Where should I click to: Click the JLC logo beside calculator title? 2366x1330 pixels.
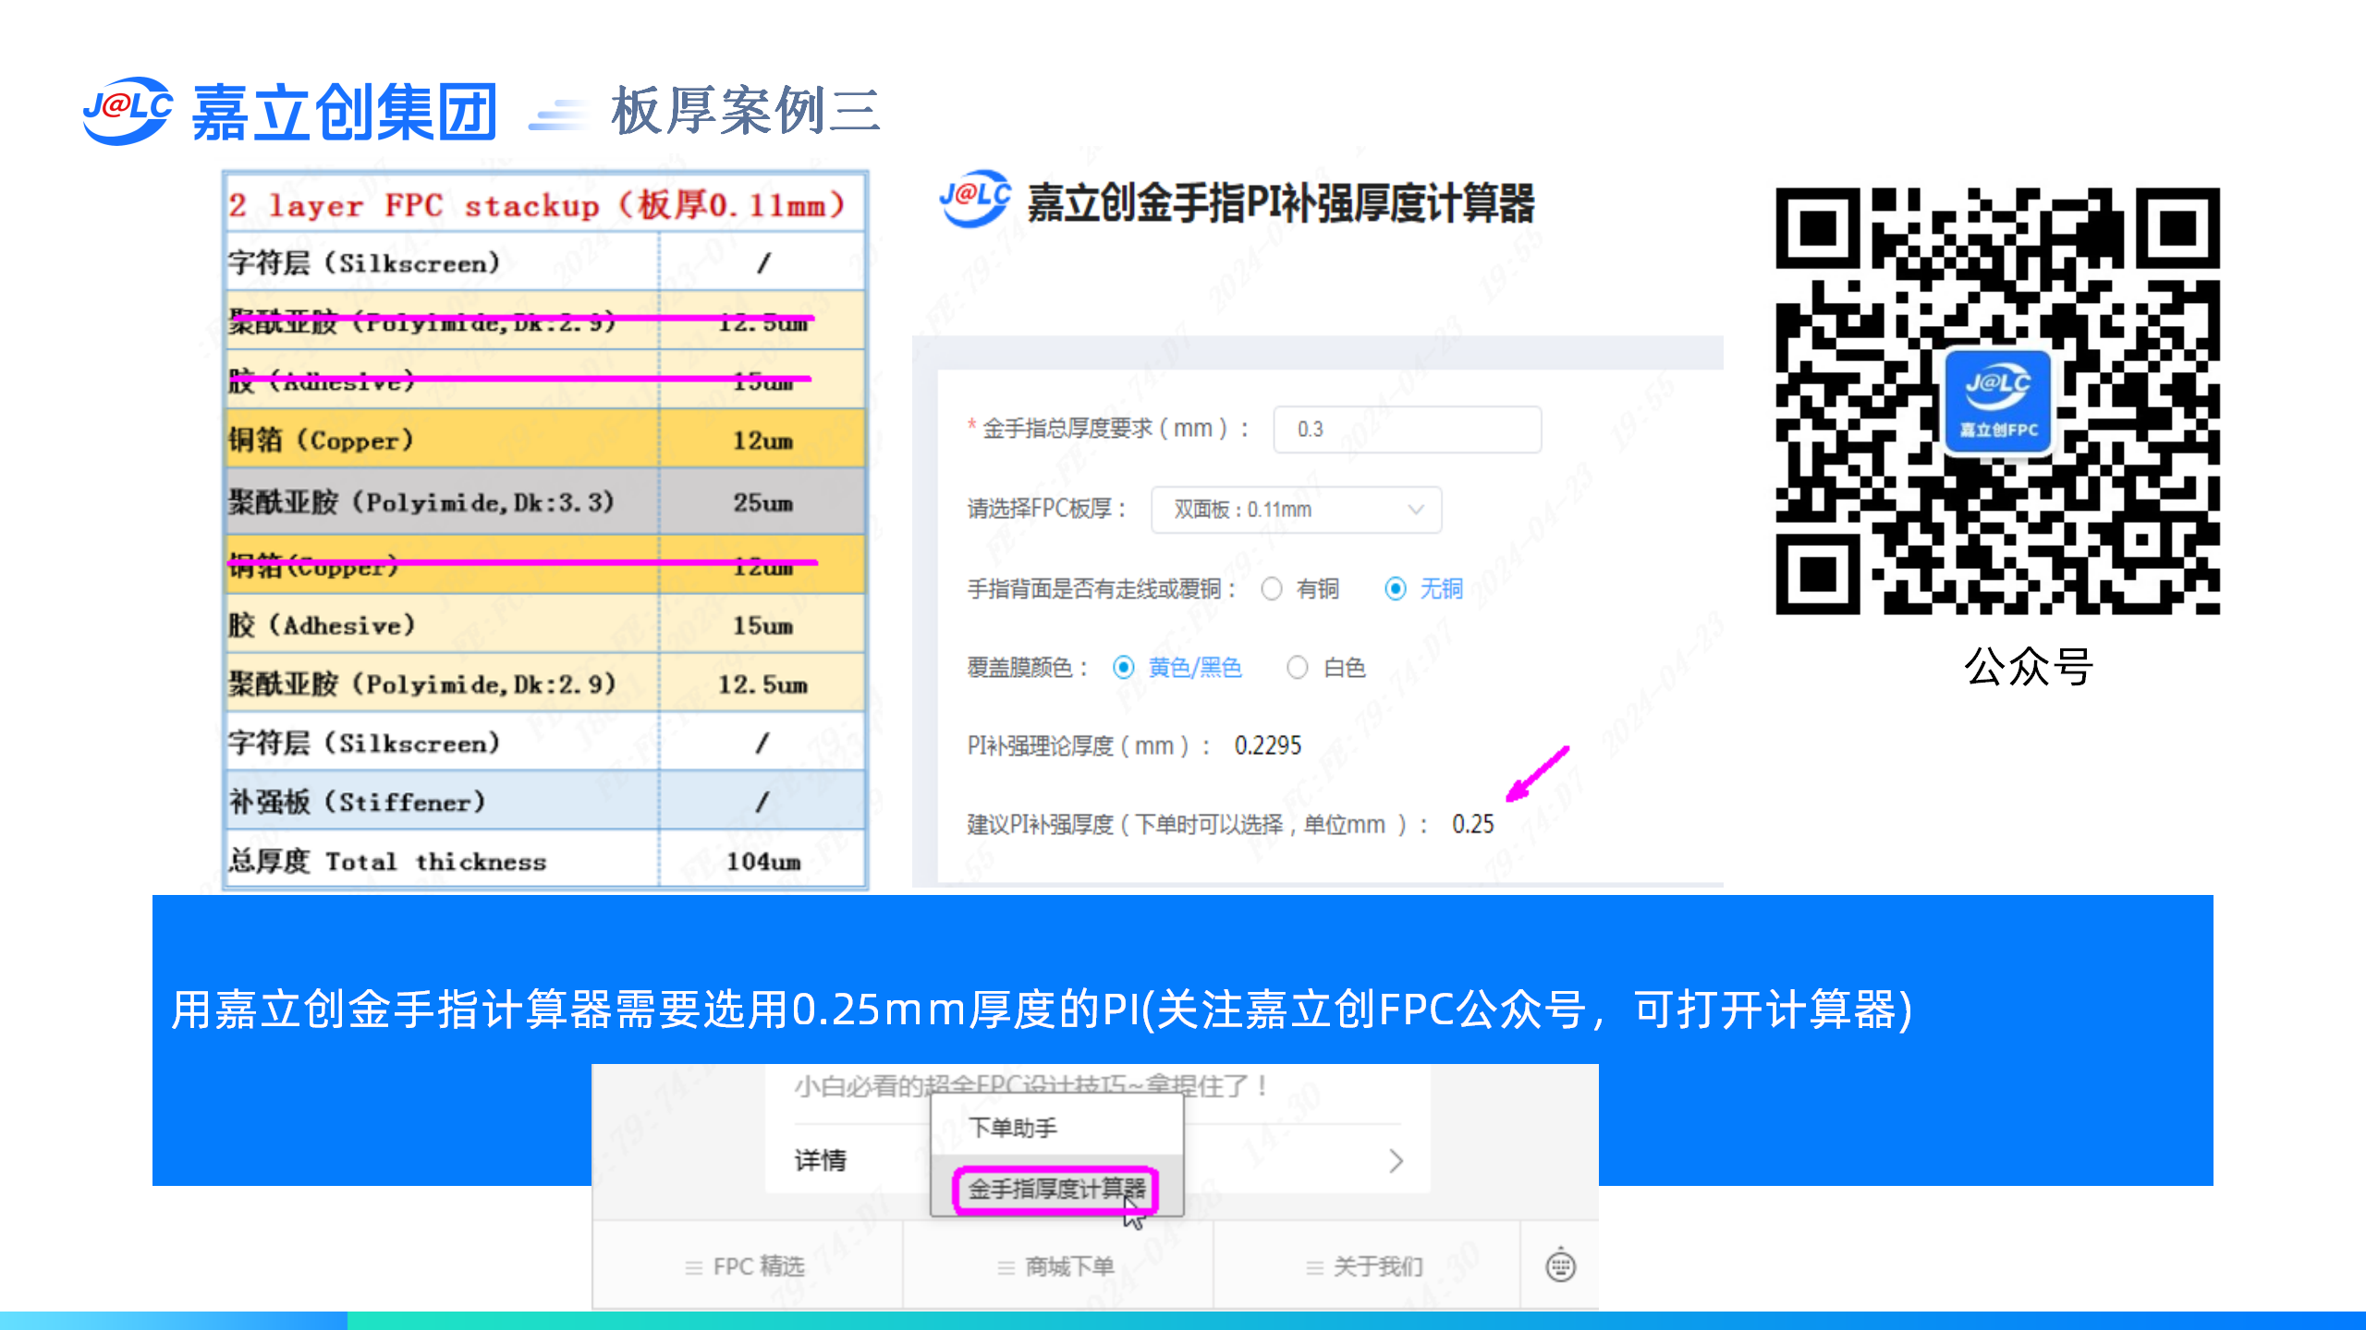(974, 199)
